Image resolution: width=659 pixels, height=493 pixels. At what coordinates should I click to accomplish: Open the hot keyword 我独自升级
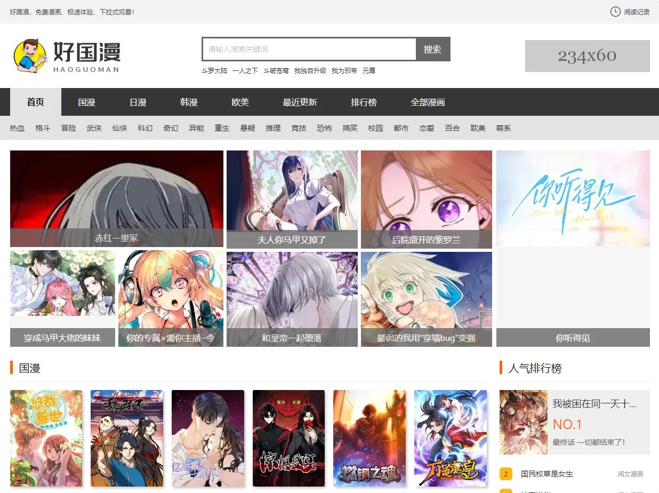[x=312, y=70]
